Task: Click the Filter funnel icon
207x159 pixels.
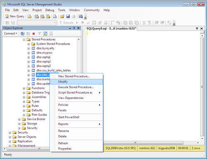Action: click(x=39, y=34)
